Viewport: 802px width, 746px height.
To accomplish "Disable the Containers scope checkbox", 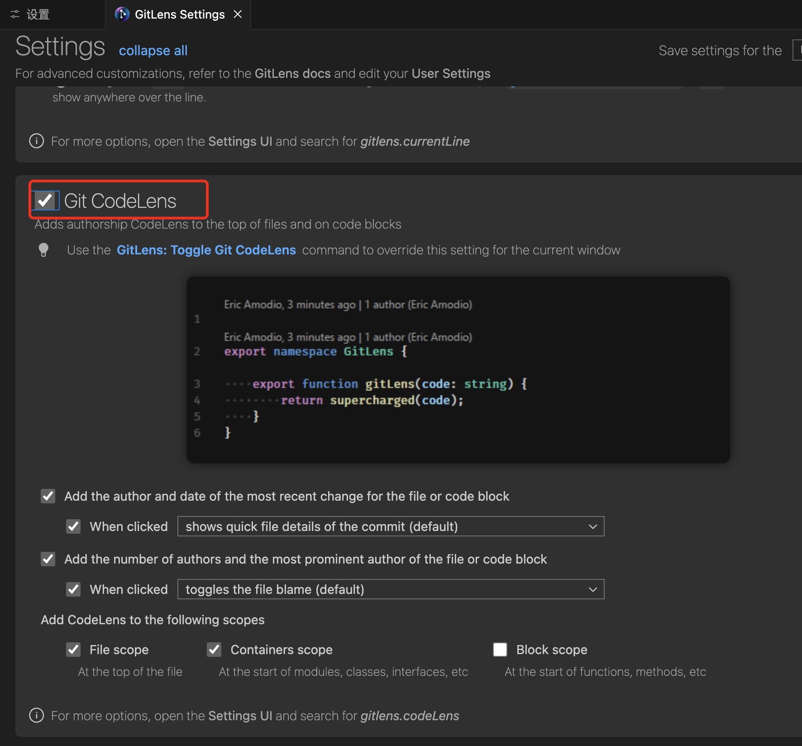I will click(x=214, y=650).
